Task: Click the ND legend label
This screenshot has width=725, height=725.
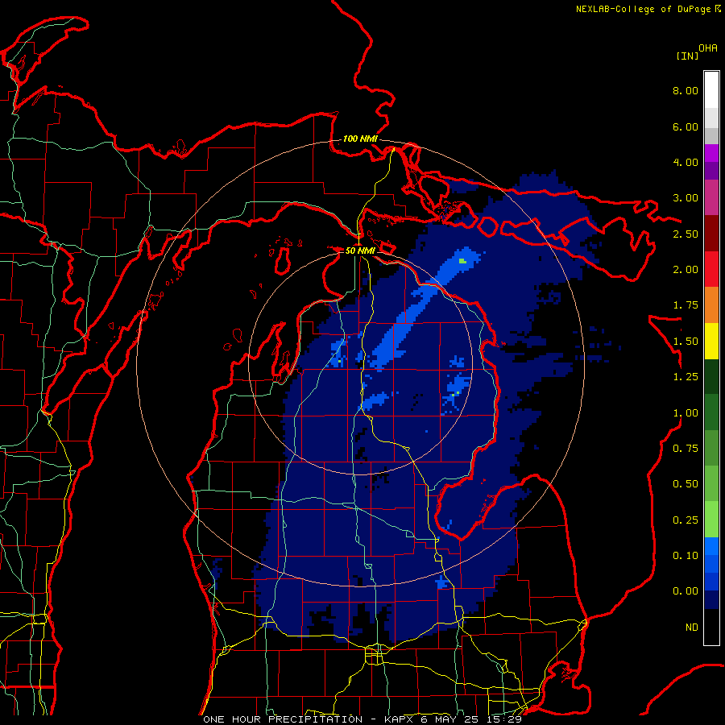Action: [x=692, y=628]
